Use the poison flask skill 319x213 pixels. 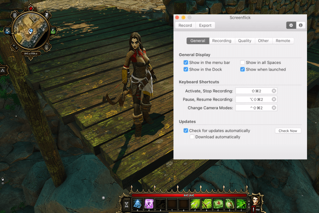point(230,204)
